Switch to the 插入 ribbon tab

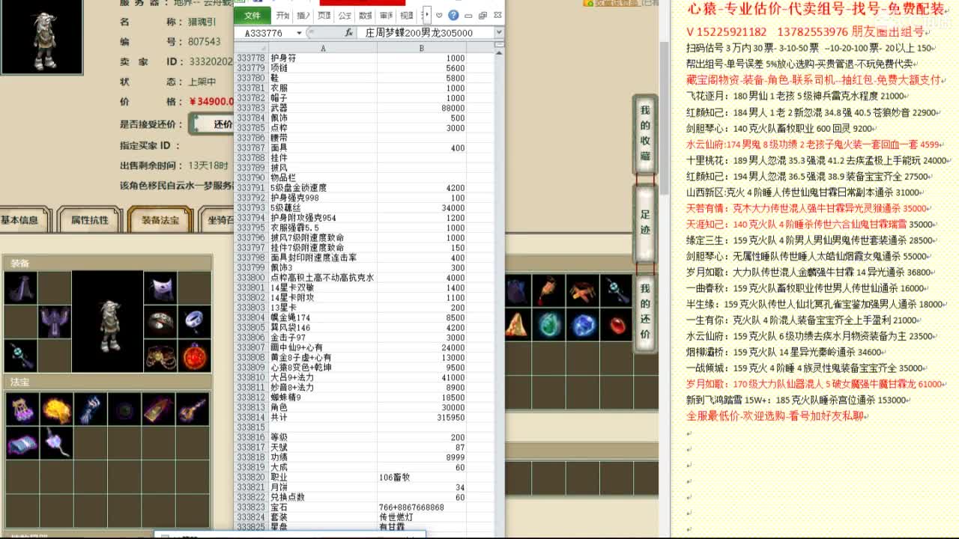click(303, 15)
